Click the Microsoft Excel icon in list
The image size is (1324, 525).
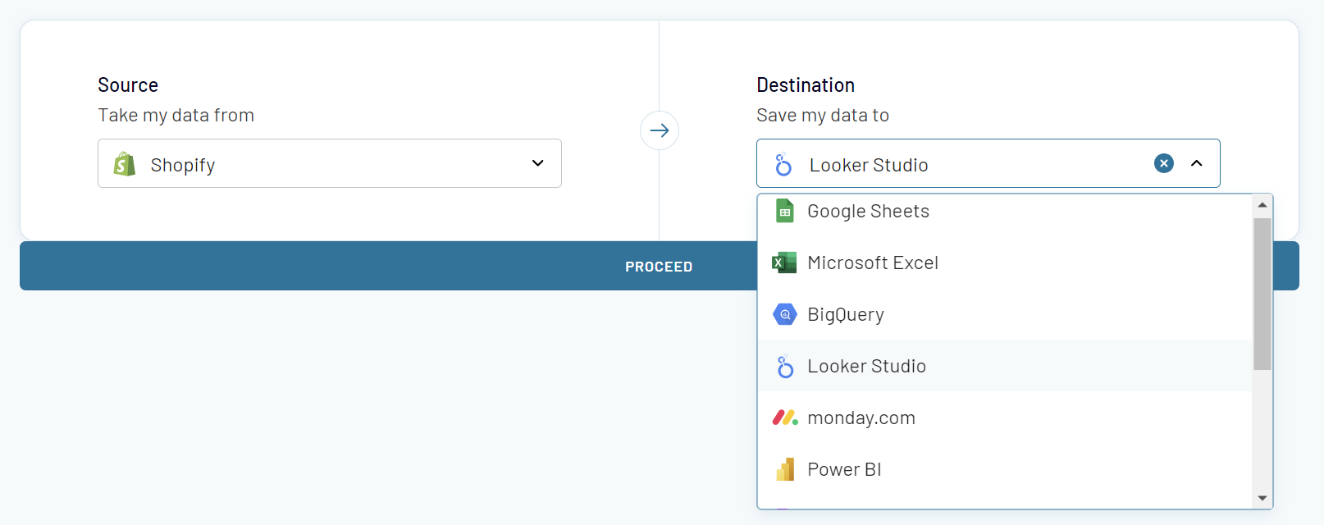click(784, 262)
